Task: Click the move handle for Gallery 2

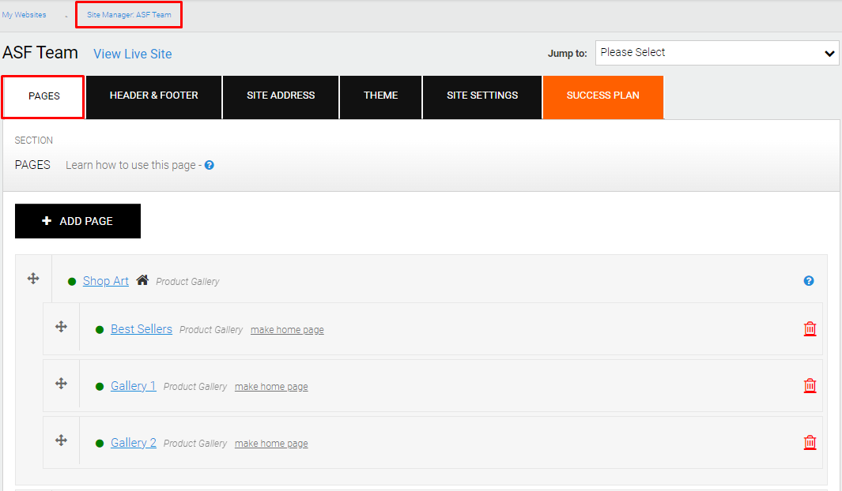Action: (x=61, y=440)
